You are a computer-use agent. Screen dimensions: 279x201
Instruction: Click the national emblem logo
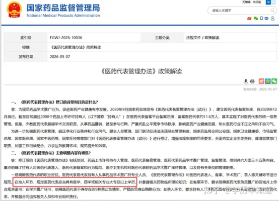pyautogui.click(x=14, y=10)
